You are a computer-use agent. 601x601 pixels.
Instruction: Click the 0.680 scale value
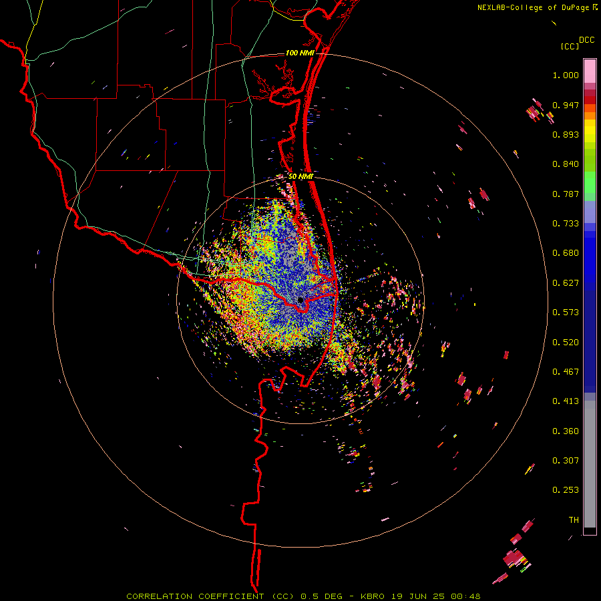[x=566, y=253]
